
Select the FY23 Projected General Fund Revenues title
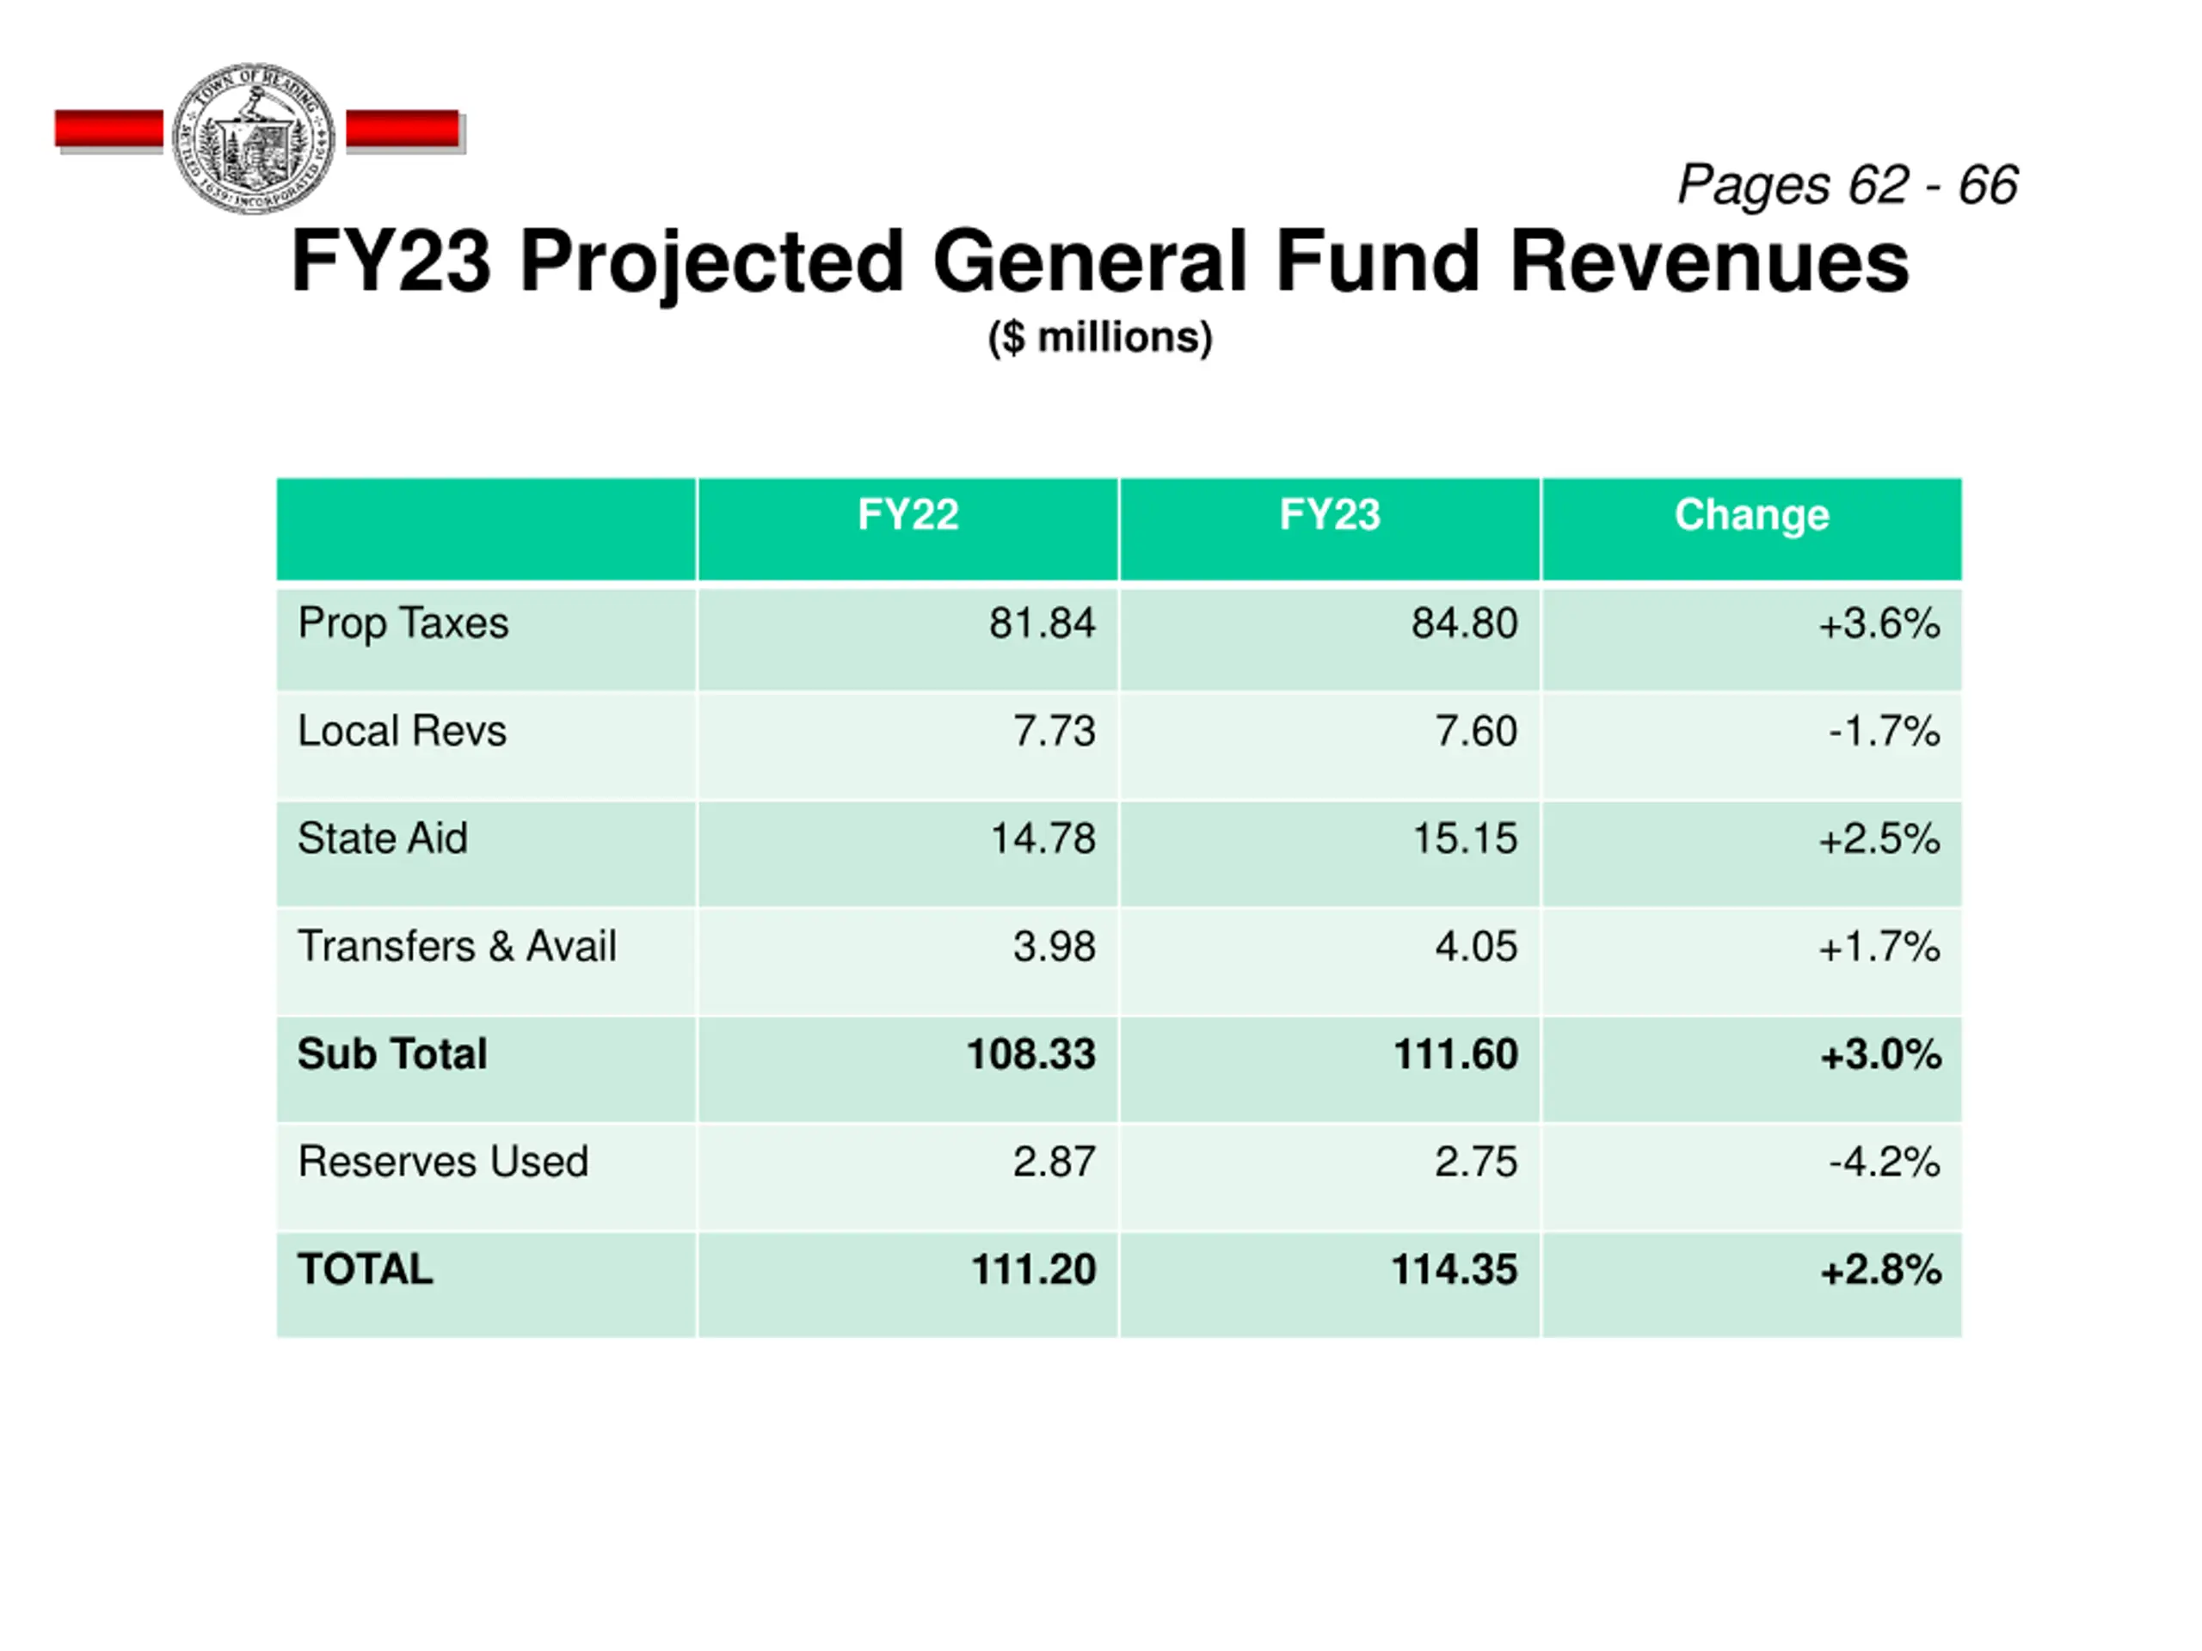pos(1100,261)
